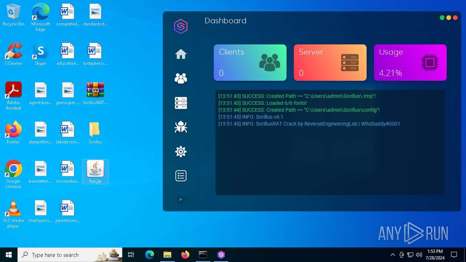Select the CCleaner desktop icon
Viewport: 466px width, 262px height.
coord(13,54)
